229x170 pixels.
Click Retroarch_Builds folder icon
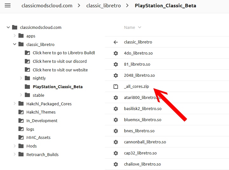tap(21, 154)
